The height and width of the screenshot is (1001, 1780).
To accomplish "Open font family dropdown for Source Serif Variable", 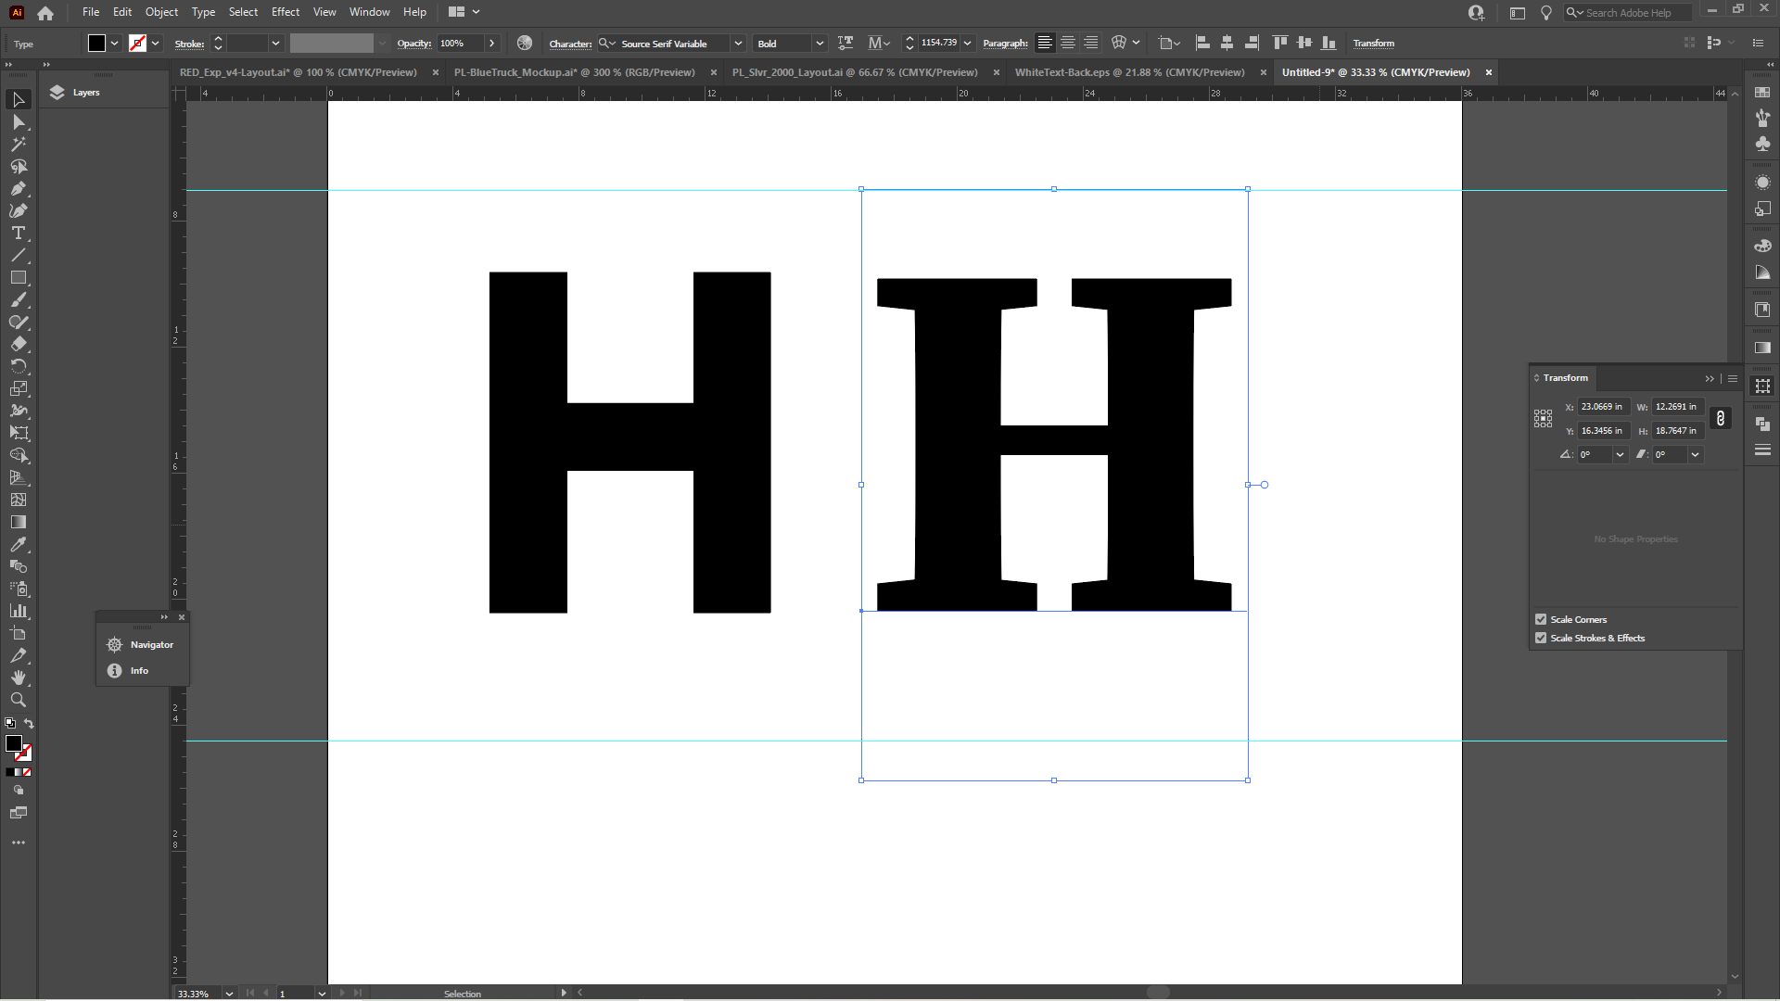I will [738, 44].
